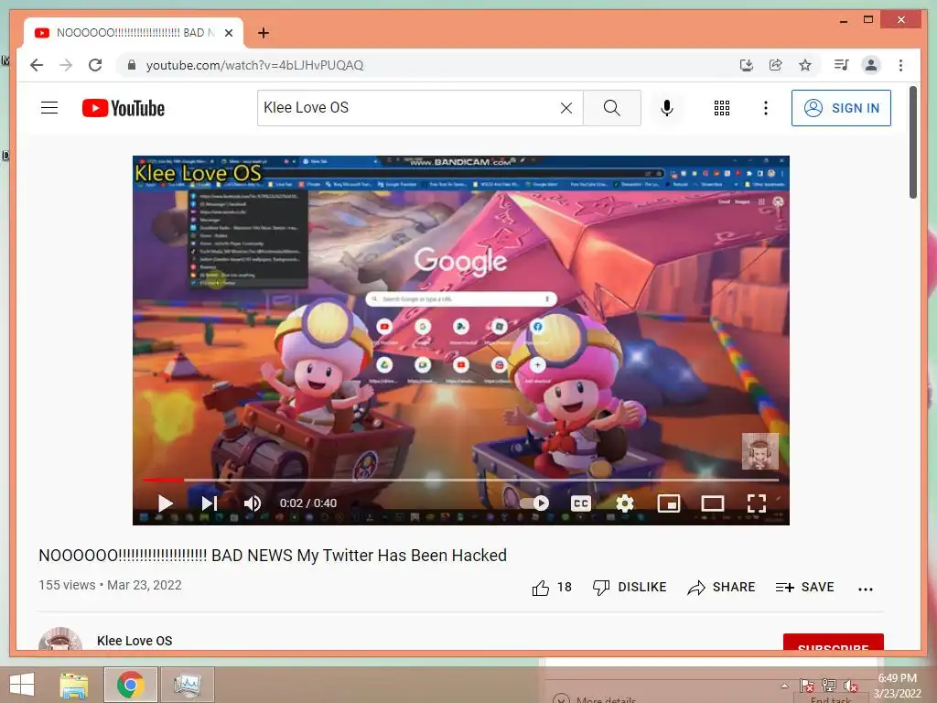Click the share page icon in address bar
Viewport: 937px width, 703px height.
(776, 65)
